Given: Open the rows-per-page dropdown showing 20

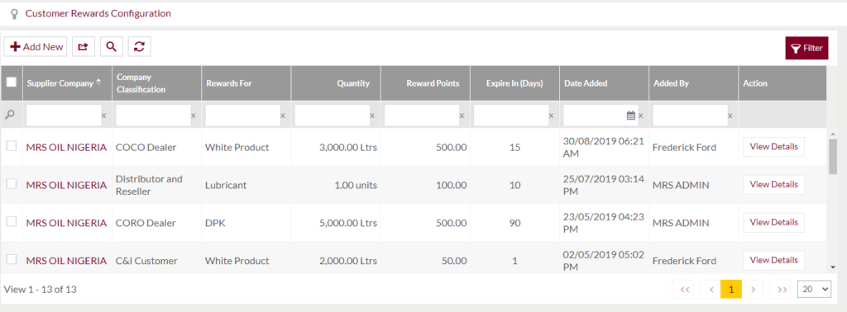Looking at the screenshot, I should tap(814, 290).
